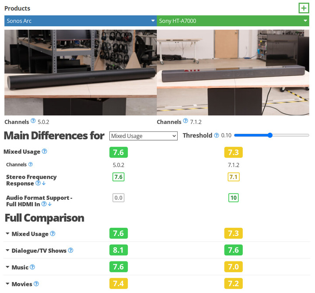Click the 7.2 Movies score badge
The height and width of the screenshot is (293, 315).
coord(234,283)
